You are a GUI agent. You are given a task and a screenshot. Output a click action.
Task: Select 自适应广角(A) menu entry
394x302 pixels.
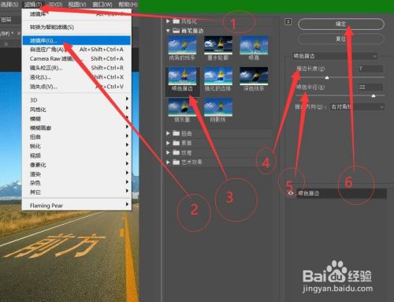[76, 50]
